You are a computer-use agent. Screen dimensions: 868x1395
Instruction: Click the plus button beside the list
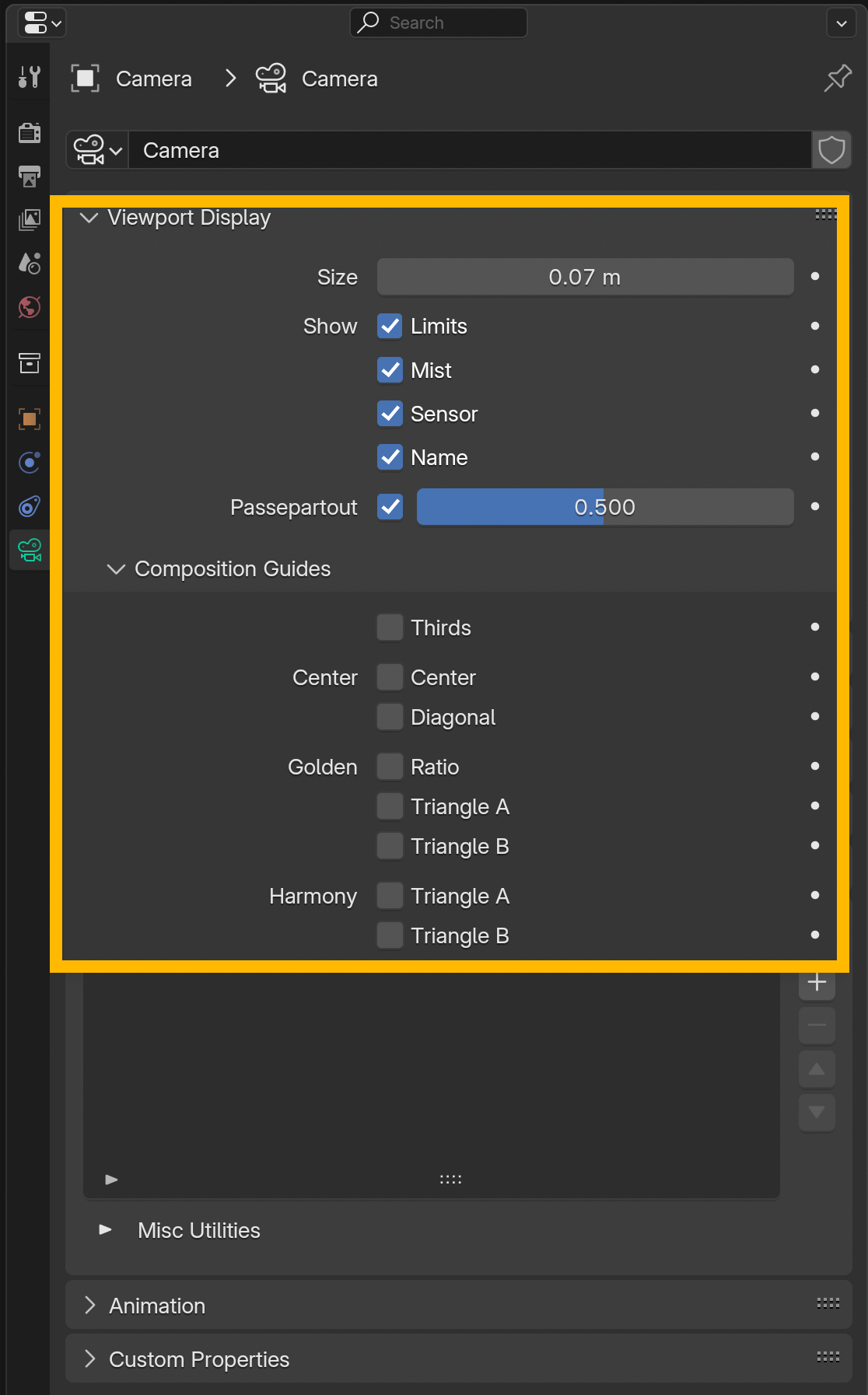[817, 983]
